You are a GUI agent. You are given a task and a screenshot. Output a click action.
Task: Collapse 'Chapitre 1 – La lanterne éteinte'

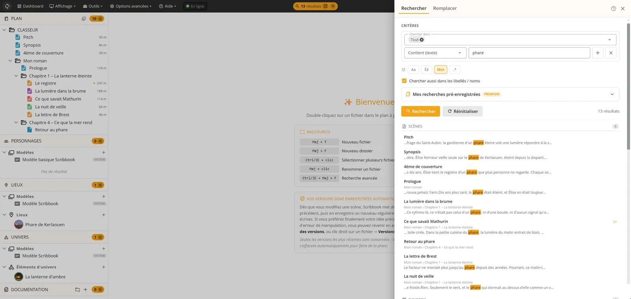coord(16,76)
